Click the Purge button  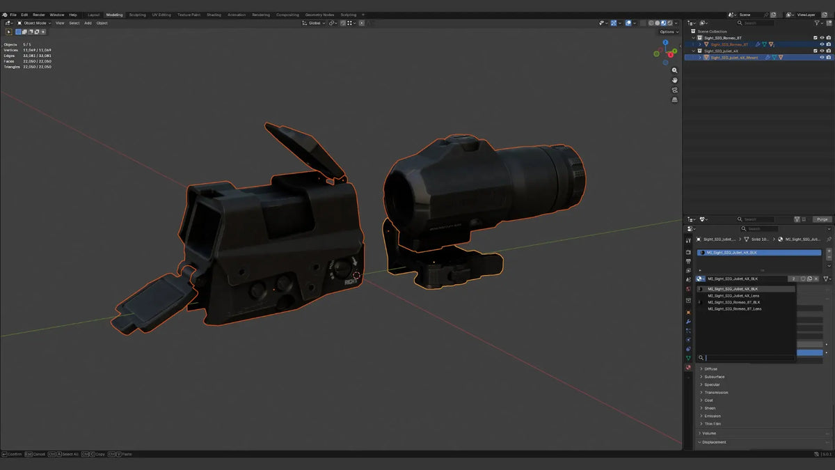click(x=822, y=219)
